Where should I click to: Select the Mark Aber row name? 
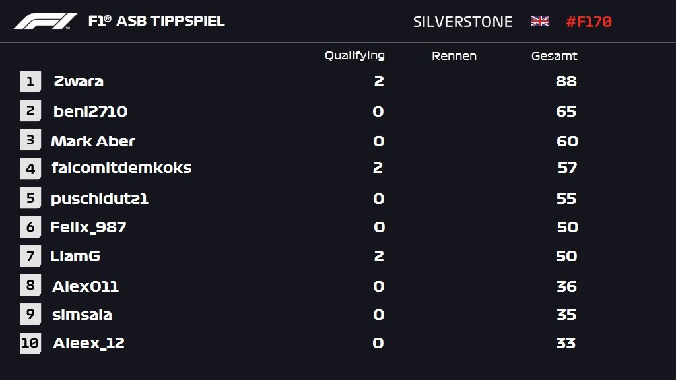pyautogui.click(x=93, y=141)
